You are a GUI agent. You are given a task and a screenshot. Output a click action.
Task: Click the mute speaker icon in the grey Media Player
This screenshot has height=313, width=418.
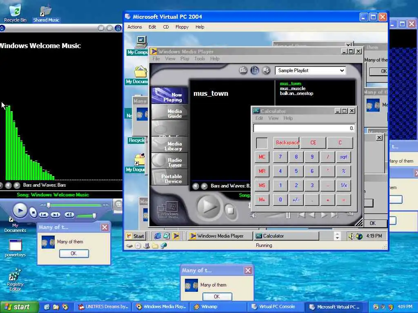coord(253,215)
